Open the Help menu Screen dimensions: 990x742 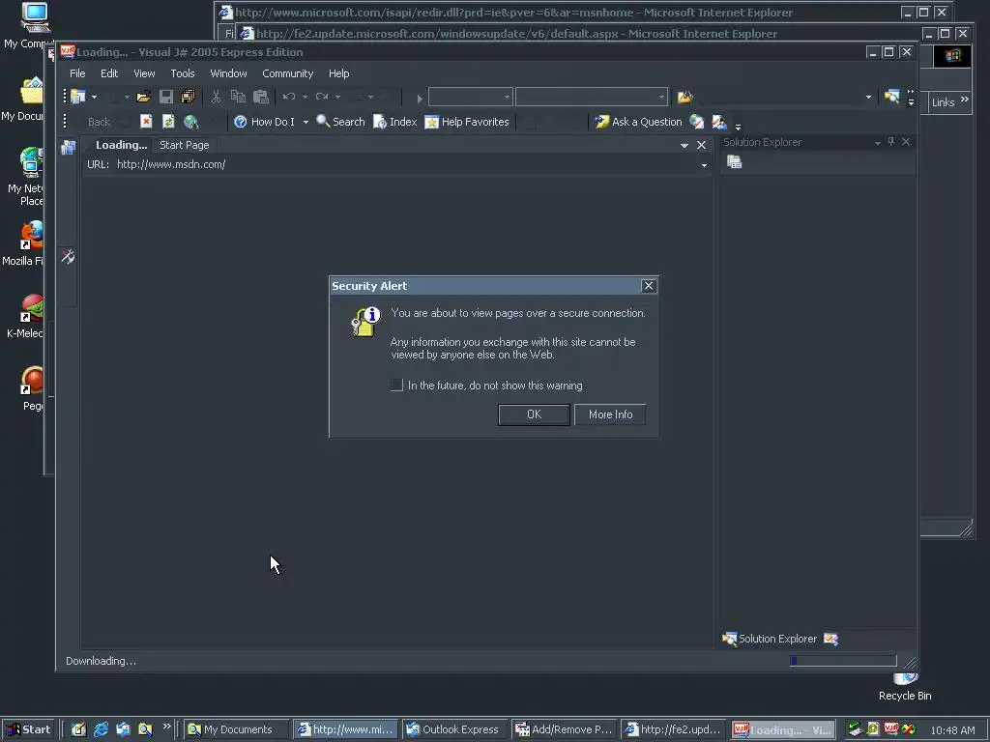click(339, 73)
